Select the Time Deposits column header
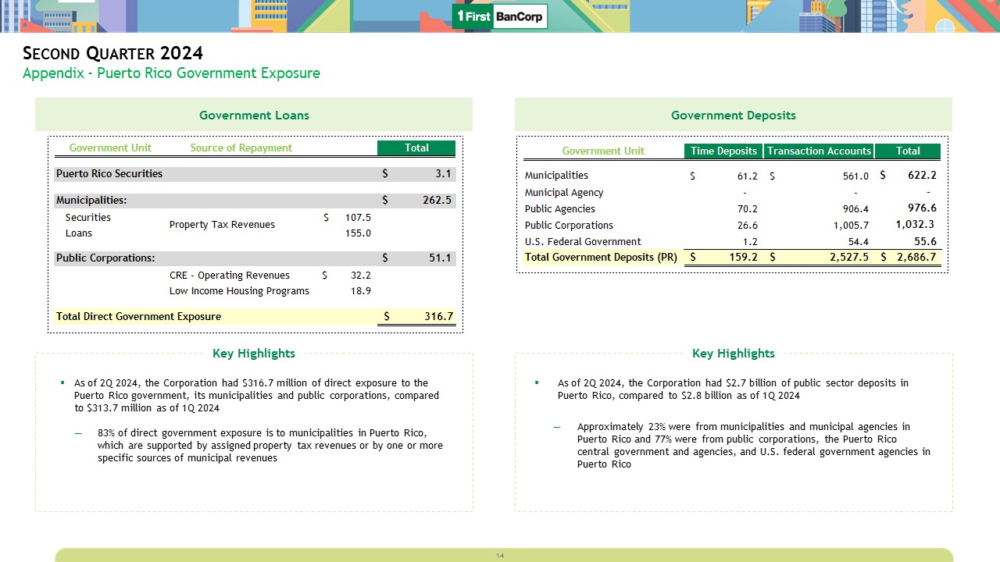1000x562 pixels. point(723,151)
